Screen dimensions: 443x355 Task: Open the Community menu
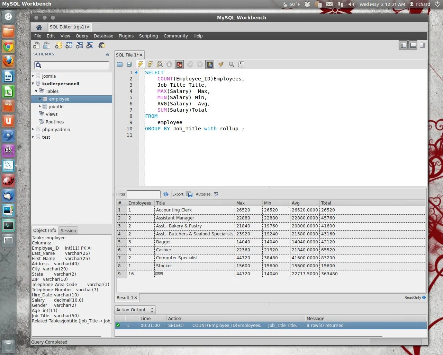pyautogui.click(x=176, y=36)
